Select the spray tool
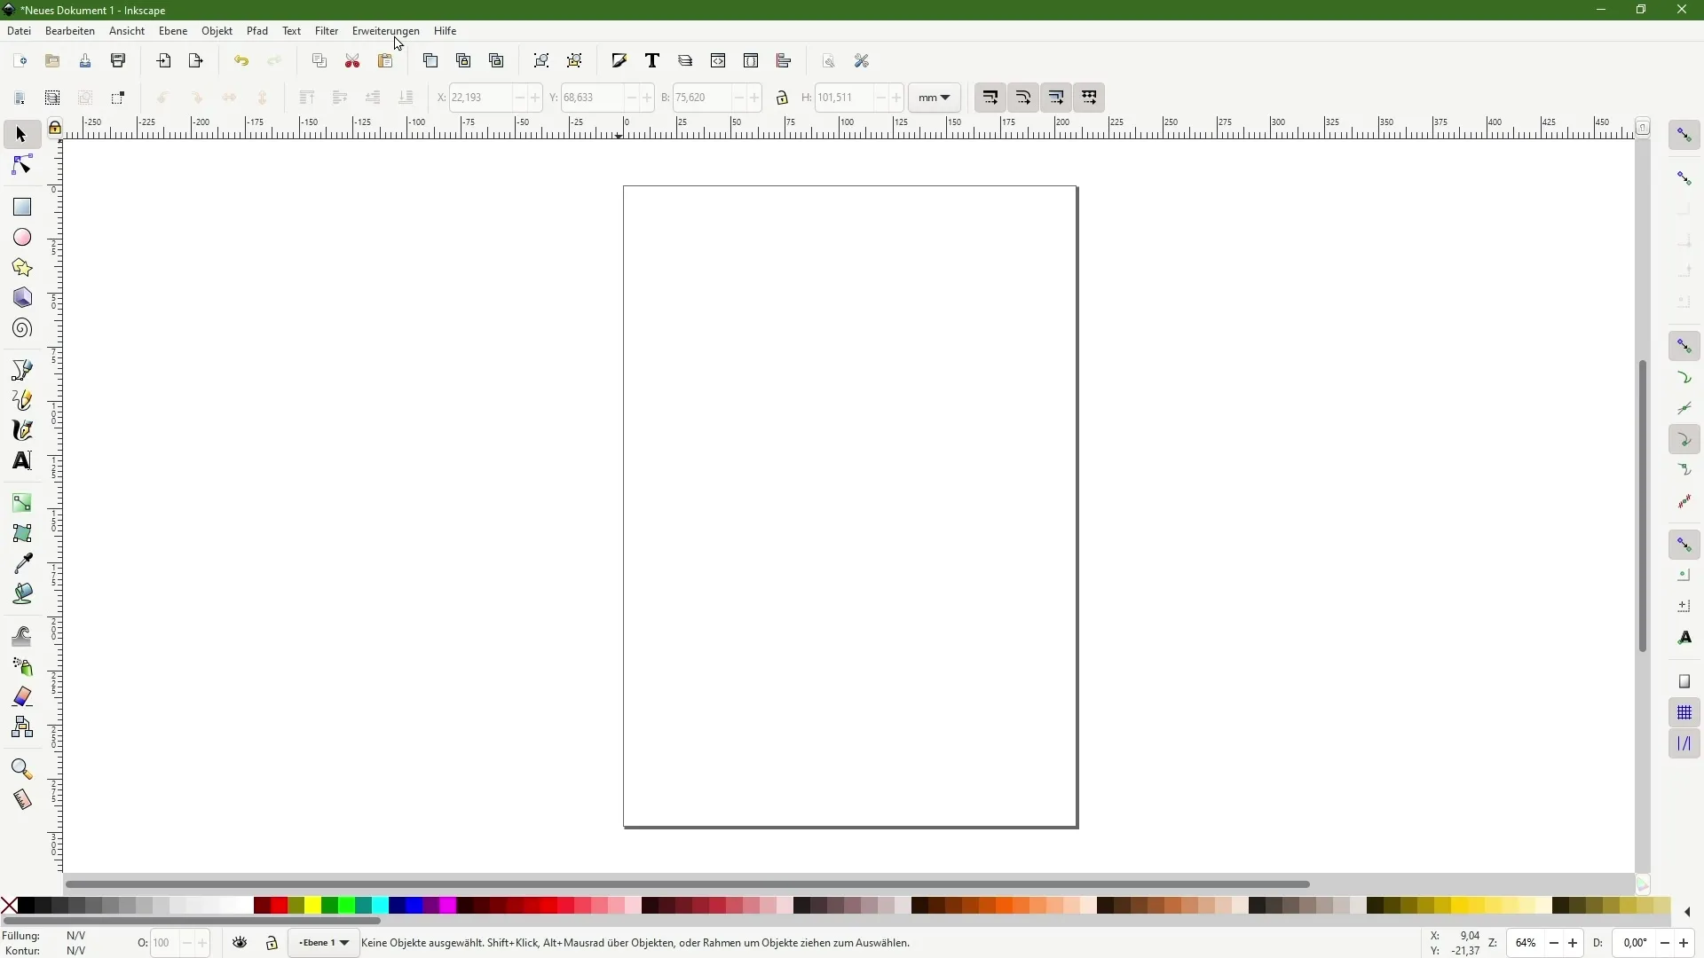Screen dimensions: 1704x958 pos(21,666)
